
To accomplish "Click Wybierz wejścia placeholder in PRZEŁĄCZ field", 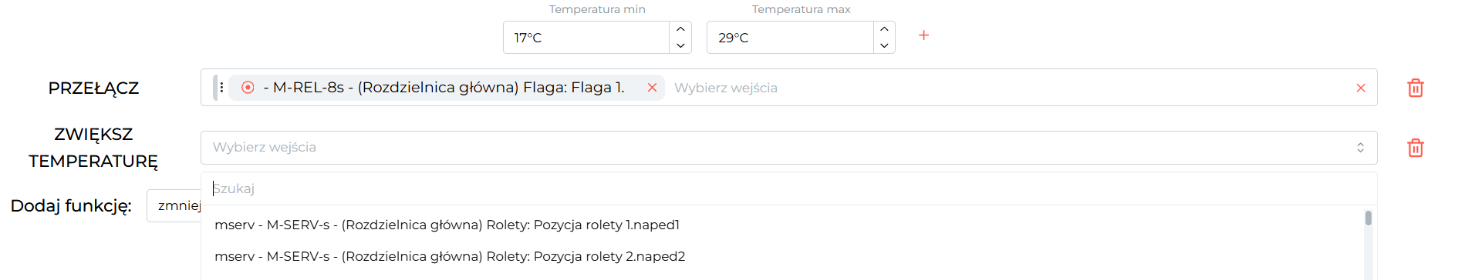I will pyautogui.click(x=726, y=88).
